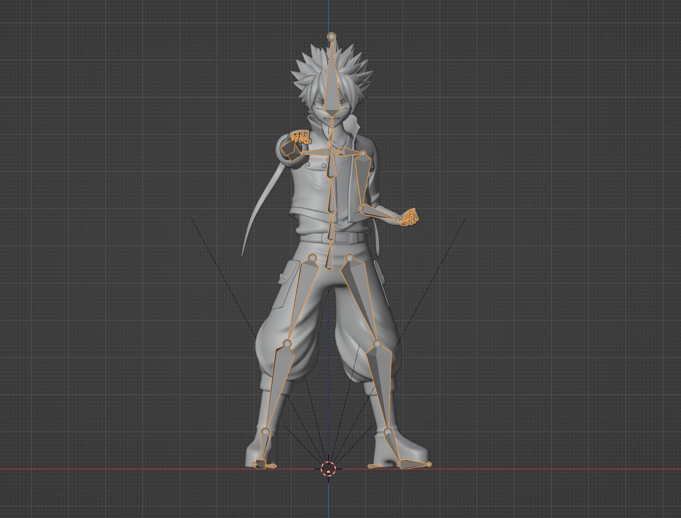Screen dimensions: 681x518
Task: Click the joint sphere above the spiky hair
Action: pos(332,37)
